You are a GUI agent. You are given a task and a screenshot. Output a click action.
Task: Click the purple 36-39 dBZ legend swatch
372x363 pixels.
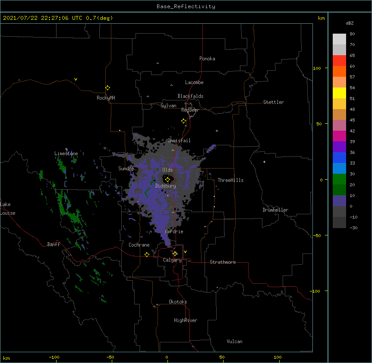pos(339,147)
